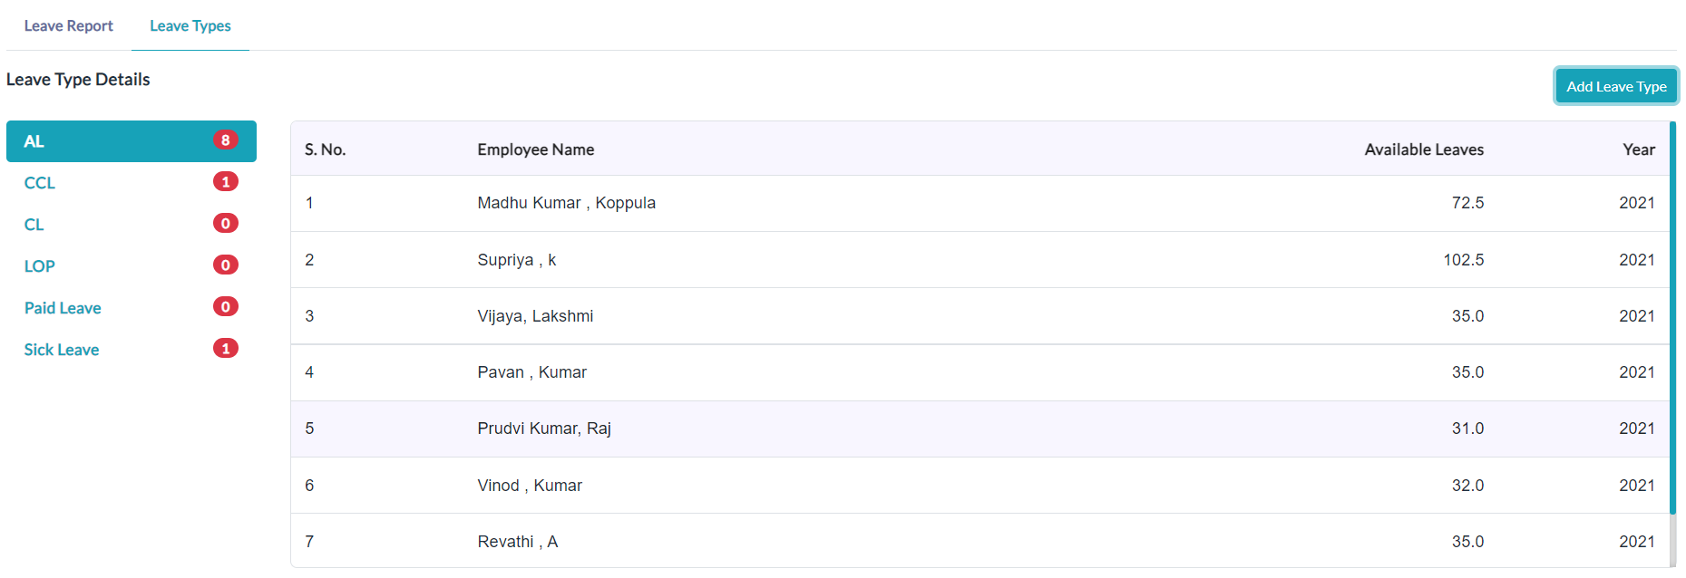1686x578 pixels.
Task: Select the Prudvi Kumar, Raj row
Action: (979, 429)
